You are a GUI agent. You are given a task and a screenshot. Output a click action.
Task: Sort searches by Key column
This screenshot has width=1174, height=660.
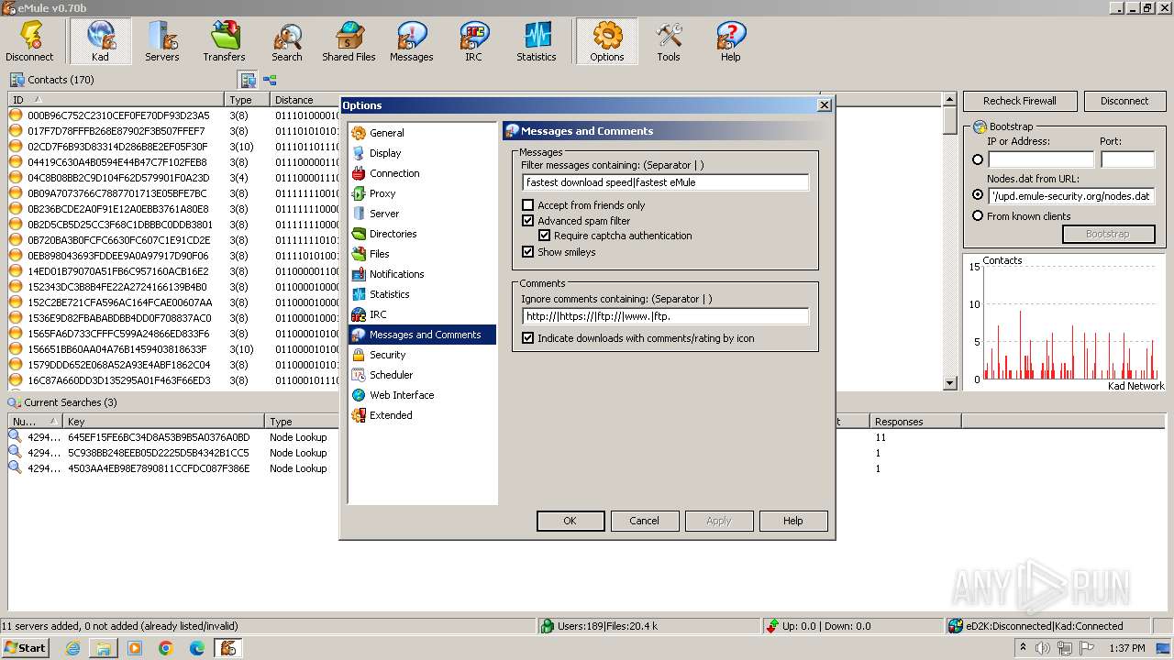click(164, 422)
